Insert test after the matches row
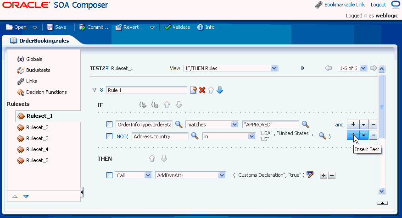402x218 pixels. click(353, 125)
